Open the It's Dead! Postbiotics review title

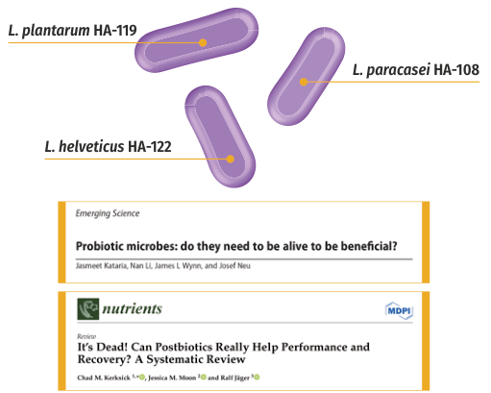tap(224, 353)
